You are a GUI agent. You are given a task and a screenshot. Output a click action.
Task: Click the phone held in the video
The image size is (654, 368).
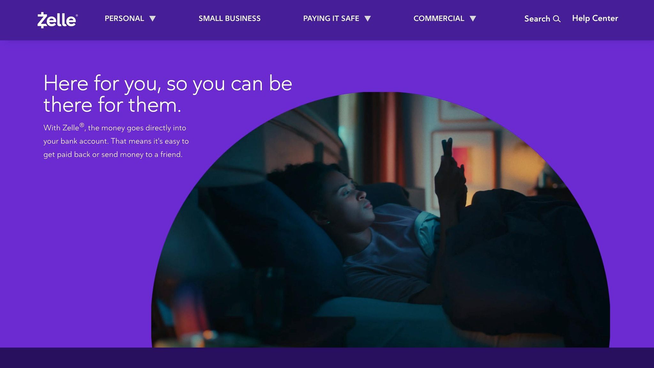(x=446, y=148)
